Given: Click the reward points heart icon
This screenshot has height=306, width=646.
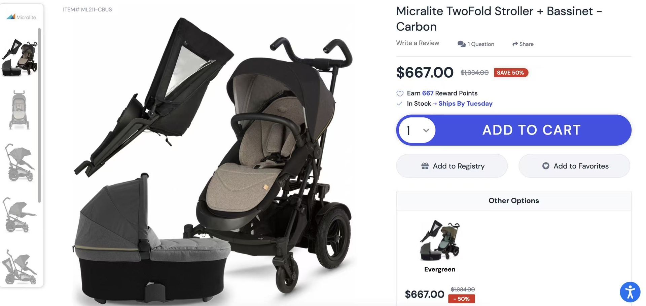Looking at the screenshot, I should tap(400, 93).
